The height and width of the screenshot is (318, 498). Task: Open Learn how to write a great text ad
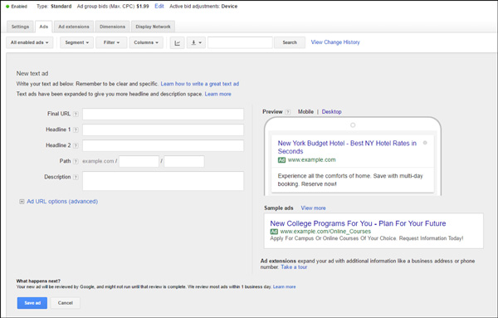[200, 84]
